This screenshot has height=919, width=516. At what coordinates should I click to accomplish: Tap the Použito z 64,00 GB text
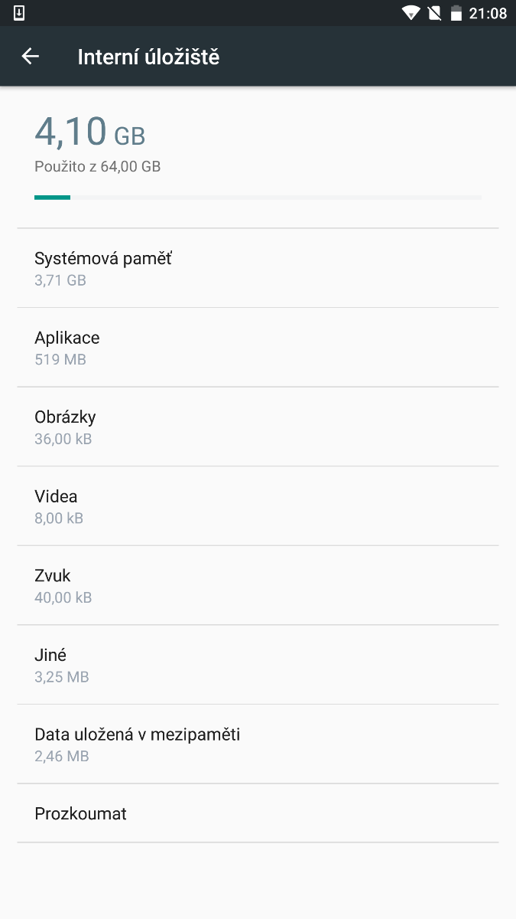point(97,166)
